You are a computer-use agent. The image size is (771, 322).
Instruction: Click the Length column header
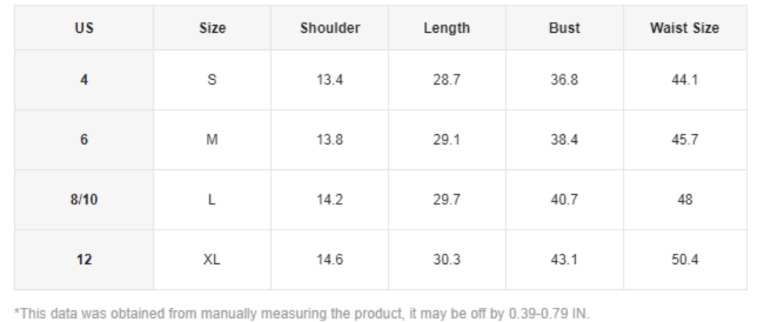[447, 28]
